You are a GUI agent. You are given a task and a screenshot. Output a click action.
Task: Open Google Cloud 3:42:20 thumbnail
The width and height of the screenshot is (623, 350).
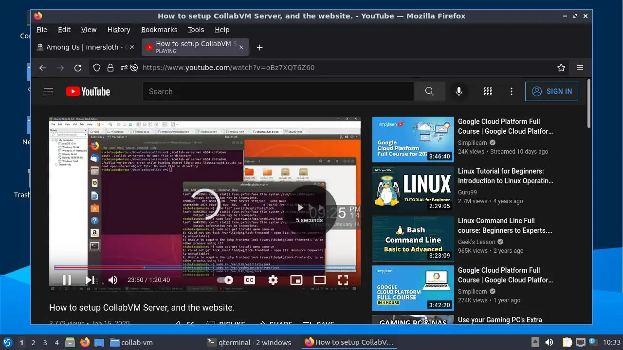(x=413, y=288)
